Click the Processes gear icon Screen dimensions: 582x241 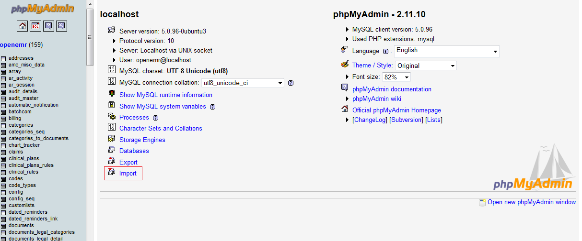[x=112, y=117]
